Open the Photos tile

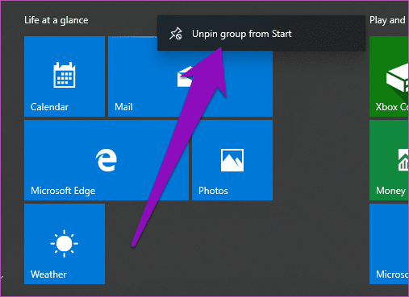(x=232, y=160)
